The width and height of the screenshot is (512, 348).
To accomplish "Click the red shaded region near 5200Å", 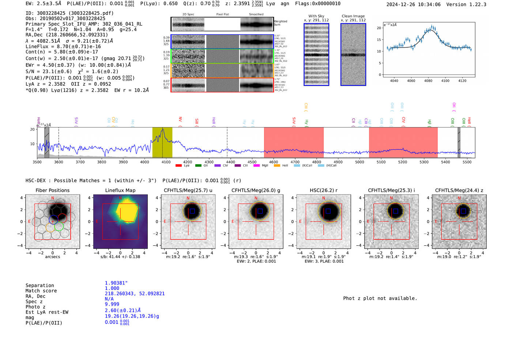I will [x=403, y=143].
